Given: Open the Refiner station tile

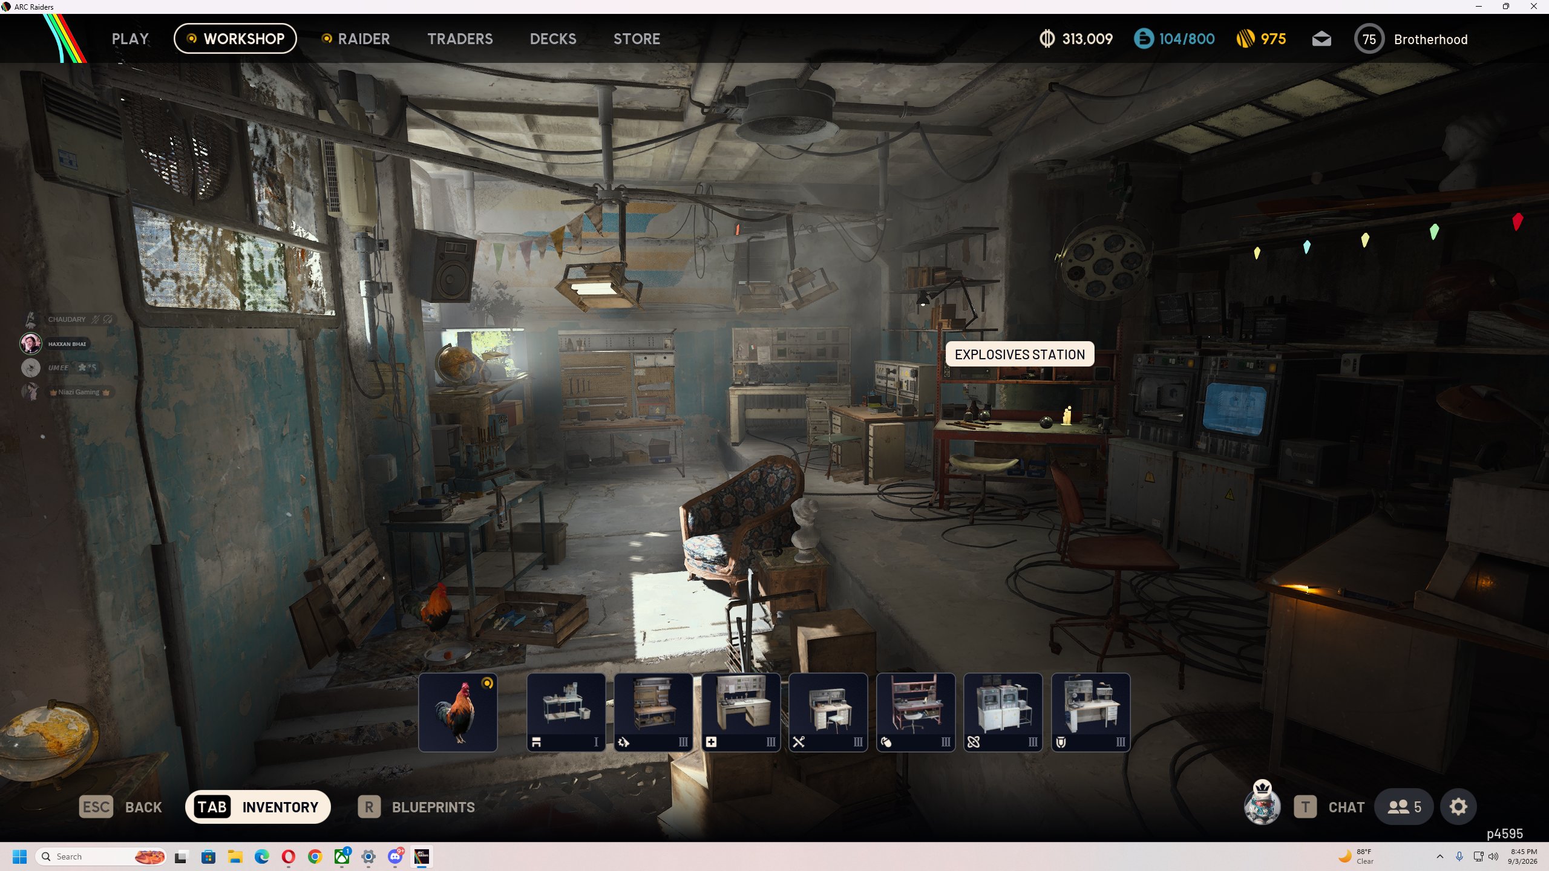Looking at the screenshot, I should tap(1003, 712).
